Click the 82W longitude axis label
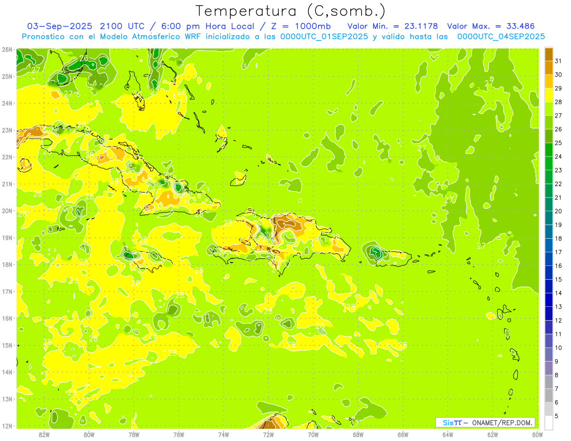The image size is (571, 441). (x=44, y=434)
